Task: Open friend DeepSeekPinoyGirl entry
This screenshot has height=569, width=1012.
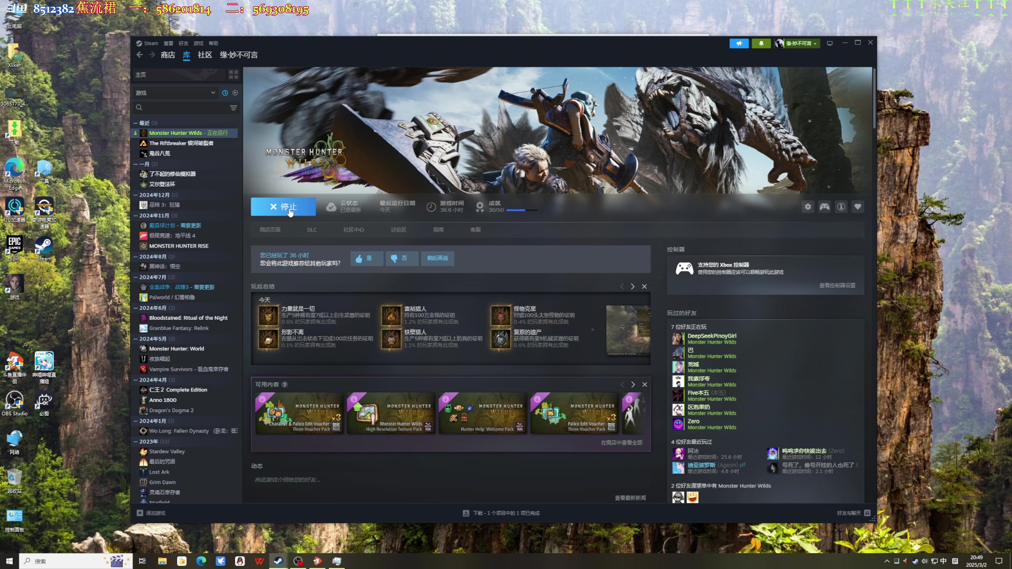Action: [712, 339]
